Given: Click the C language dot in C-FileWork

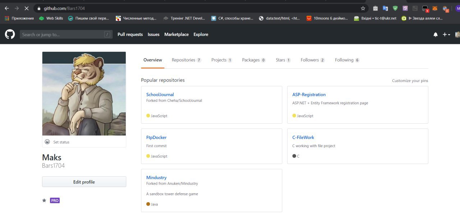Looking at the screenshot, I should point(294,156).
